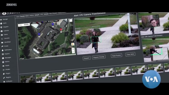This screenshot has width=169, height=95.
Task: Click the Google logo on the map
Action: click(22, 59)
